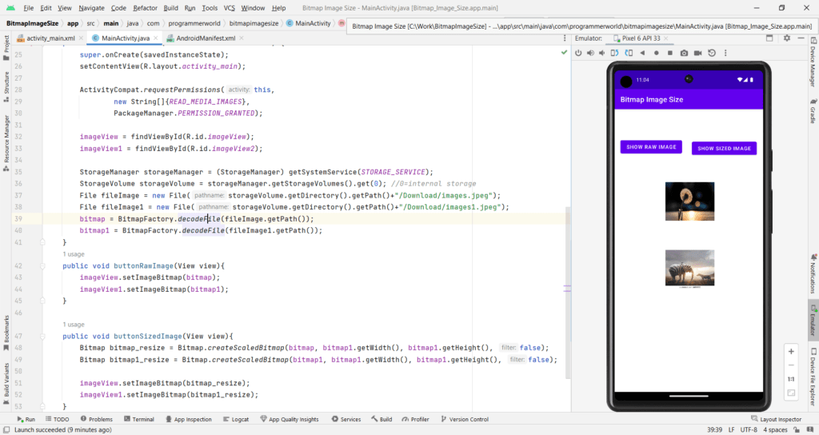Open the Refactor menu
The image size is (819, 435).
pos(146,8)
